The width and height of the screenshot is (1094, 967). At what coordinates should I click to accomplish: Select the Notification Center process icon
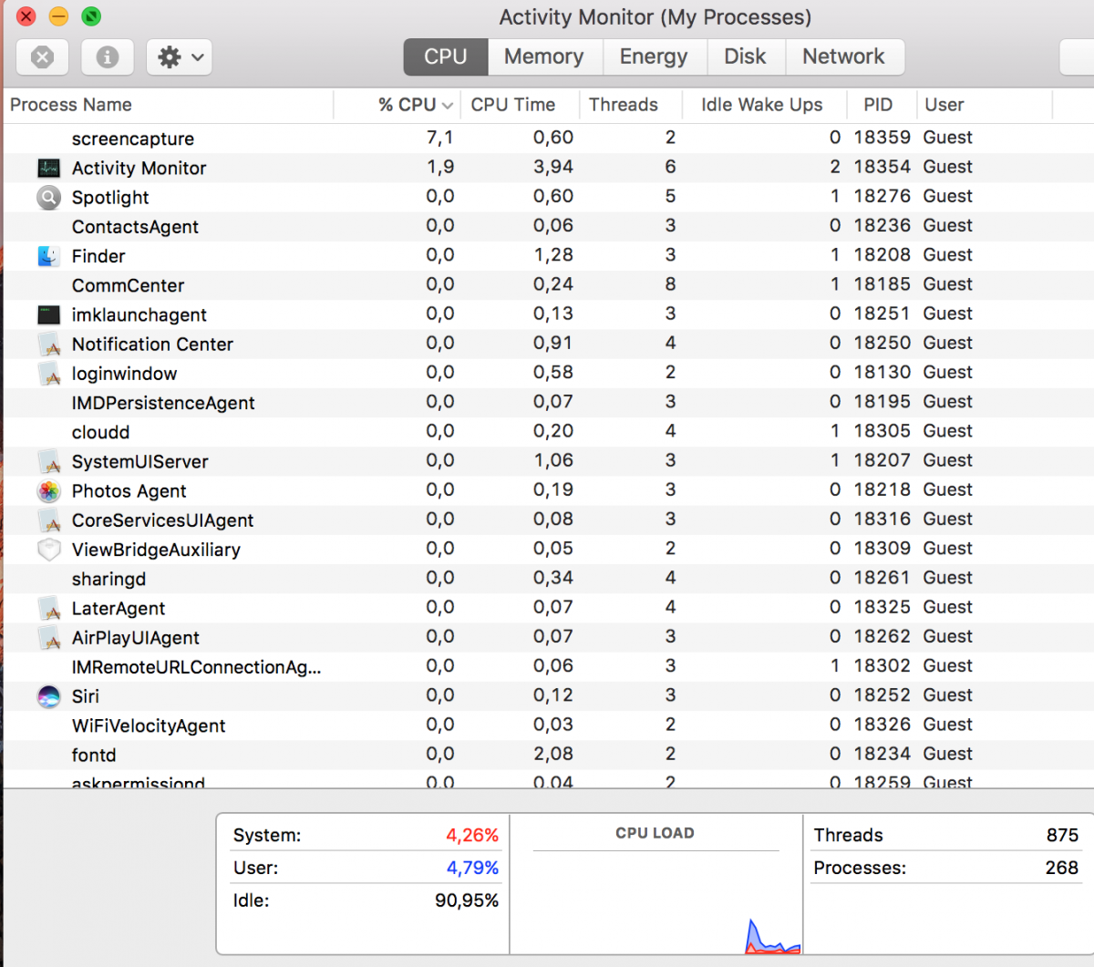point(48,345)
